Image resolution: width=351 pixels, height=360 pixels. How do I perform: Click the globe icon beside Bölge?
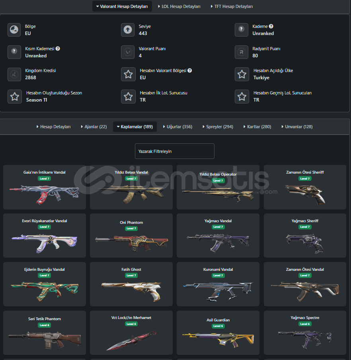14,30
